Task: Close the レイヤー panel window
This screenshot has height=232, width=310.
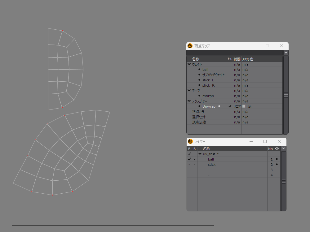Action: pos(279,141)
